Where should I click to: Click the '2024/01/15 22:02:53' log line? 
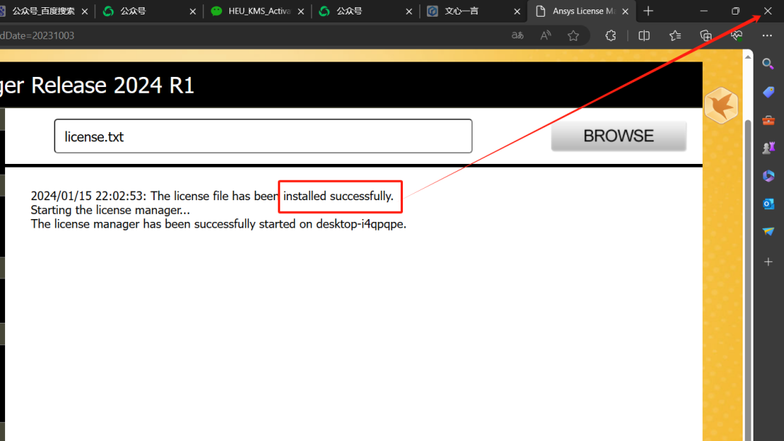pyautogui.click(x=212, y=196)
